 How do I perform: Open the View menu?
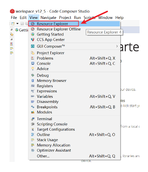[33, 18]
